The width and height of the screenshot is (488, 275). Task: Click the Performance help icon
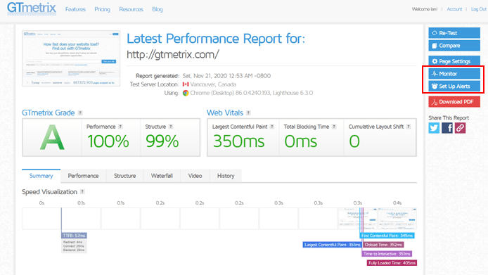[120, 127]
